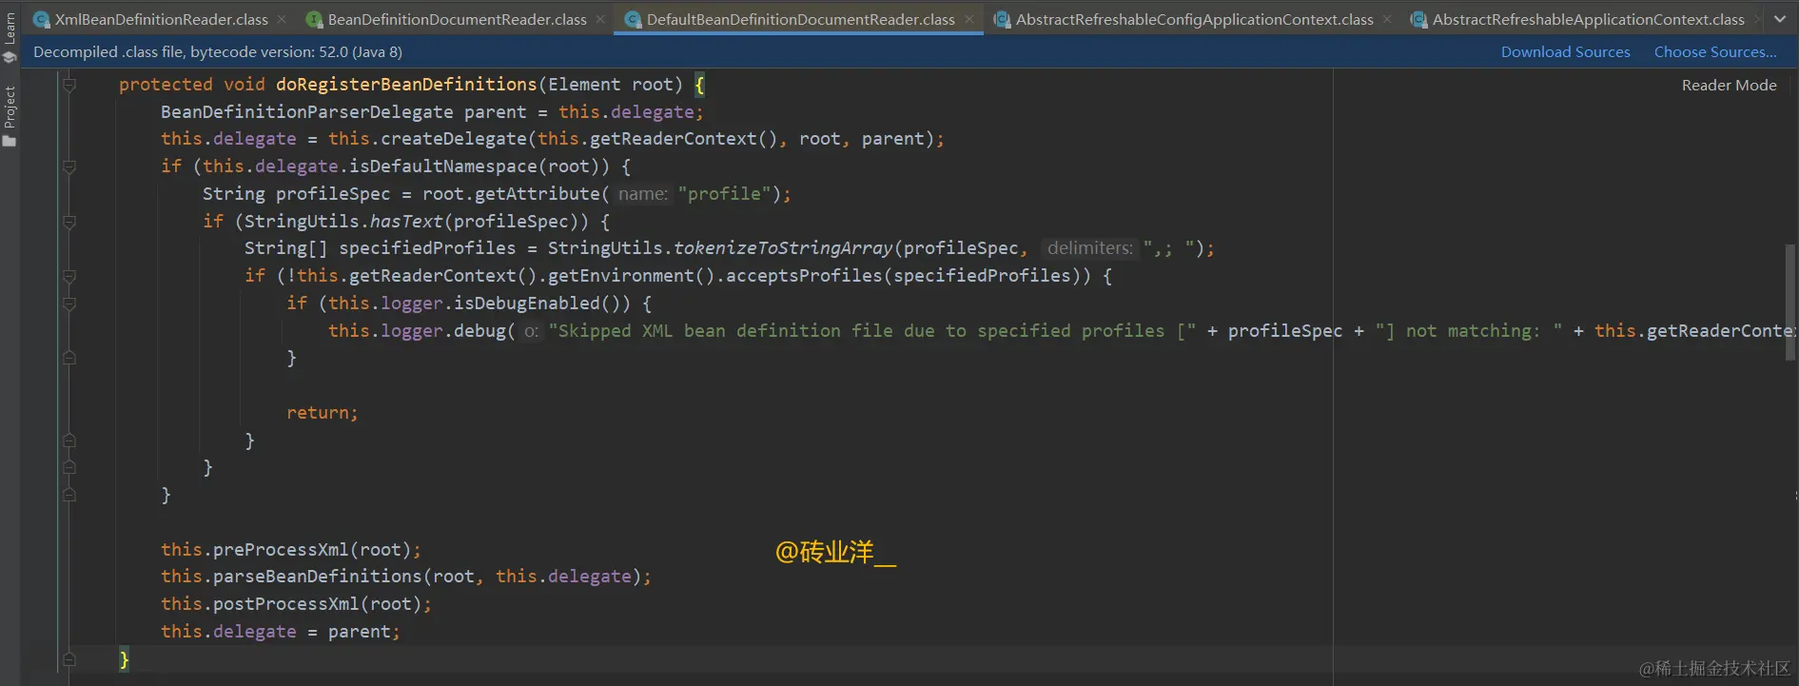Collapse the isDebugEnabled if-block fold
The width and height of the screenshot is (1799, 686).
69,304
